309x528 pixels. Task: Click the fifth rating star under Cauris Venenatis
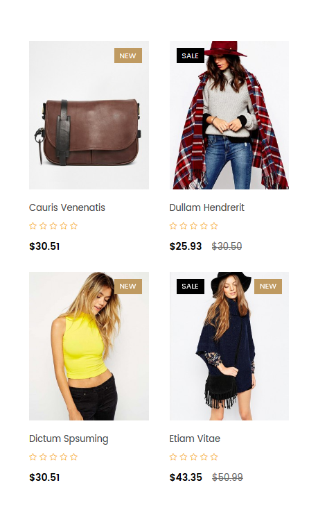tap(74, 226)
